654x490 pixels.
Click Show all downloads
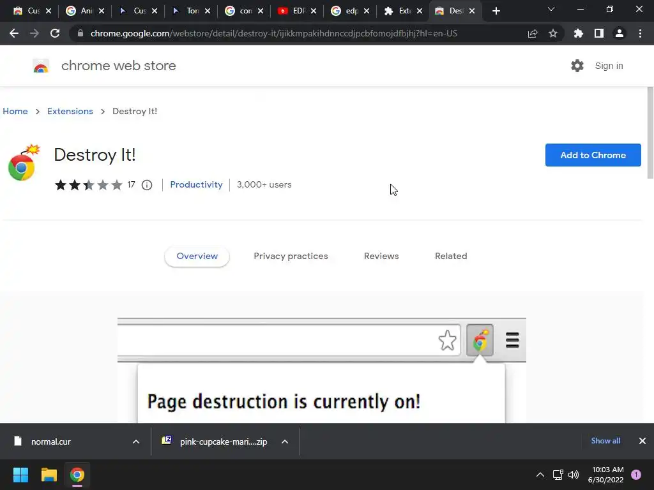[605, 441]
